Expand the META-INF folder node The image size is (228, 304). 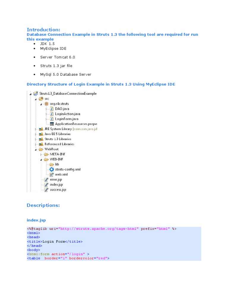click(x=41, y=154)
